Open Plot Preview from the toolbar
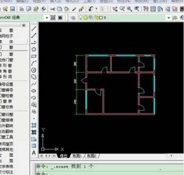This screenshot has width=184, height=175. click(x=29, y=9)
